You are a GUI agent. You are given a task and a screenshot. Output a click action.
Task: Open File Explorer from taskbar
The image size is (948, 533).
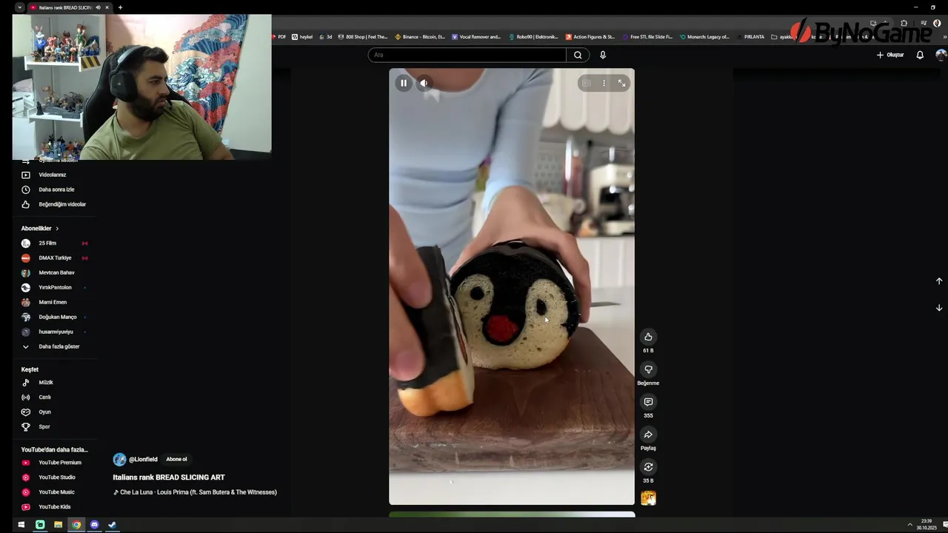(58, 525)
